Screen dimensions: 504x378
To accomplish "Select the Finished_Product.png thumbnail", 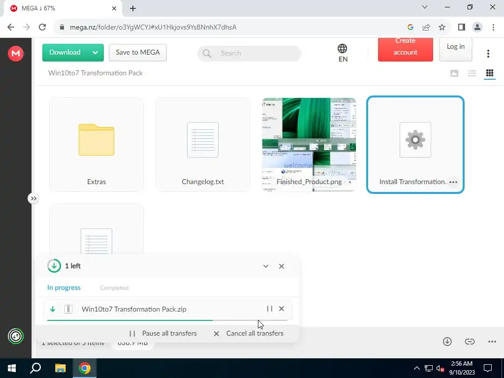I will click(x=309, y=145).
